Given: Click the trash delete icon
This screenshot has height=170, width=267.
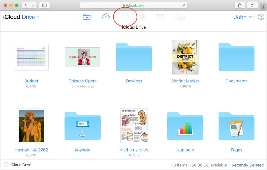Looking at the screenshot, I should [143, 17].
